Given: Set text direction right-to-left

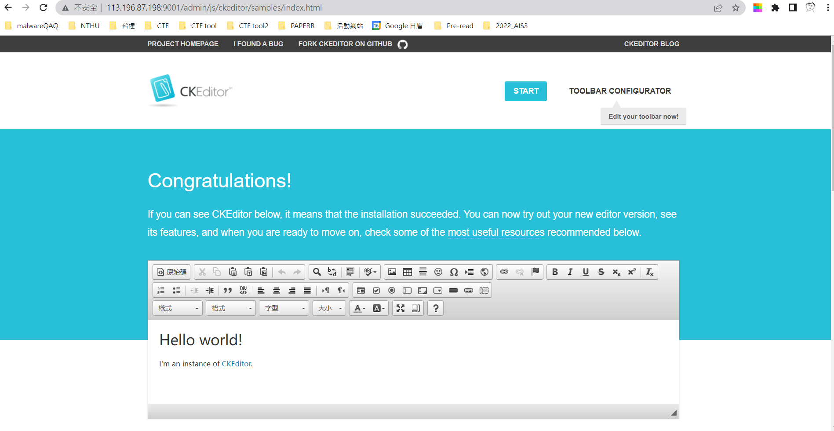Looking at the screenshot, I should pos(341,291).
